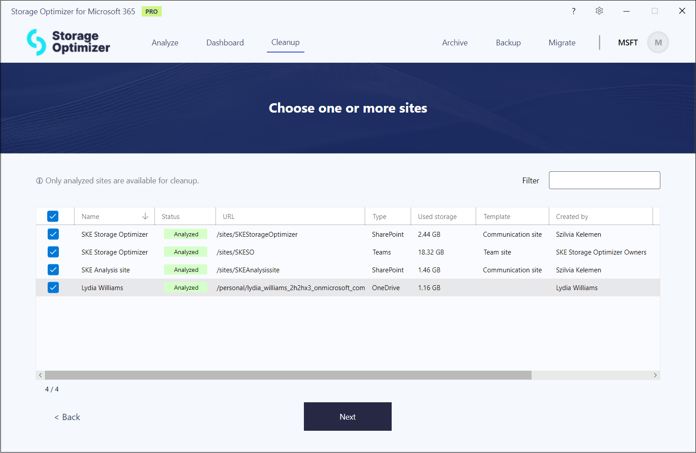
Task: Click the user avatar M icon
Action: coord(658,43)
